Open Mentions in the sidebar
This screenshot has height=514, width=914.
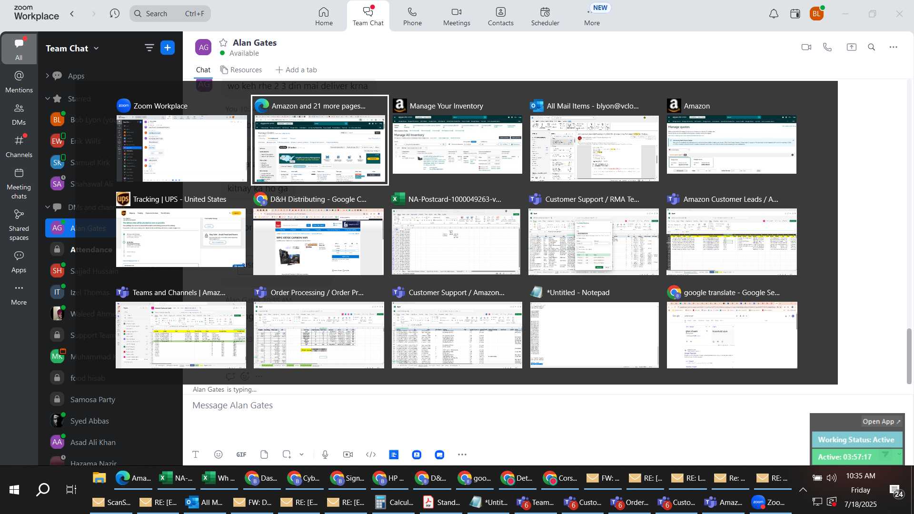point(19,81)
